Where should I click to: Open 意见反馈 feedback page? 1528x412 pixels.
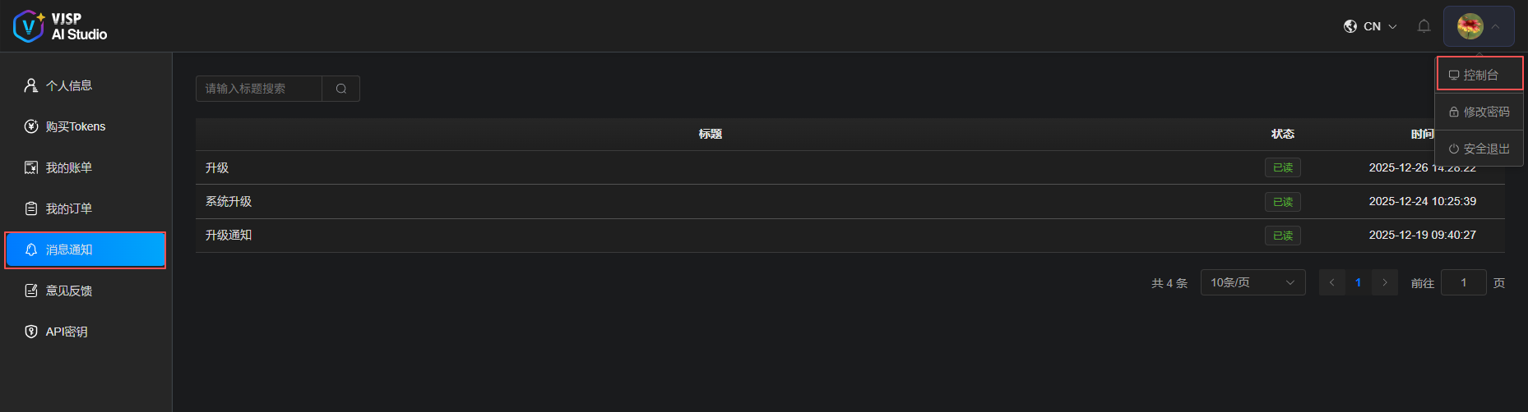tap(69, 291)
